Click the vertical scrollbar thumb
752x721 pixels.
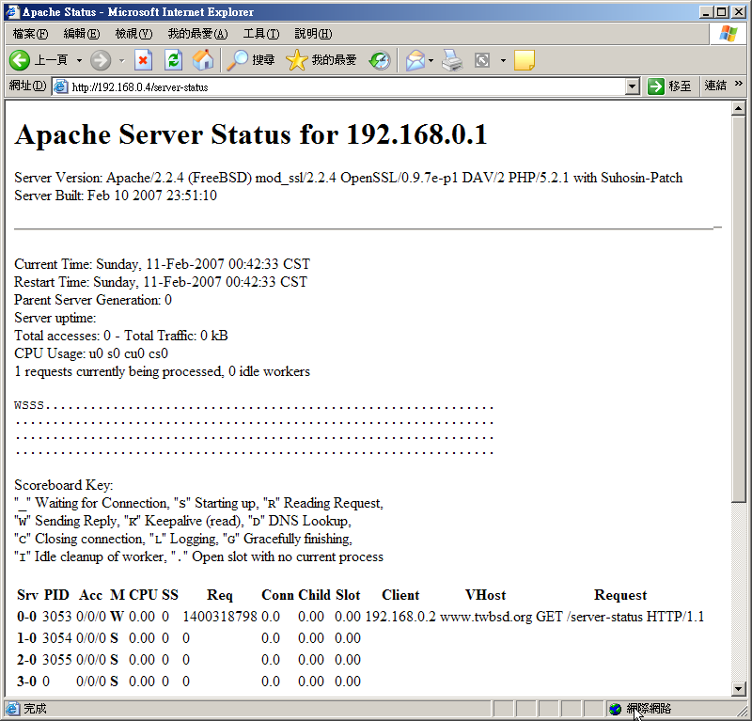(739, 309)
